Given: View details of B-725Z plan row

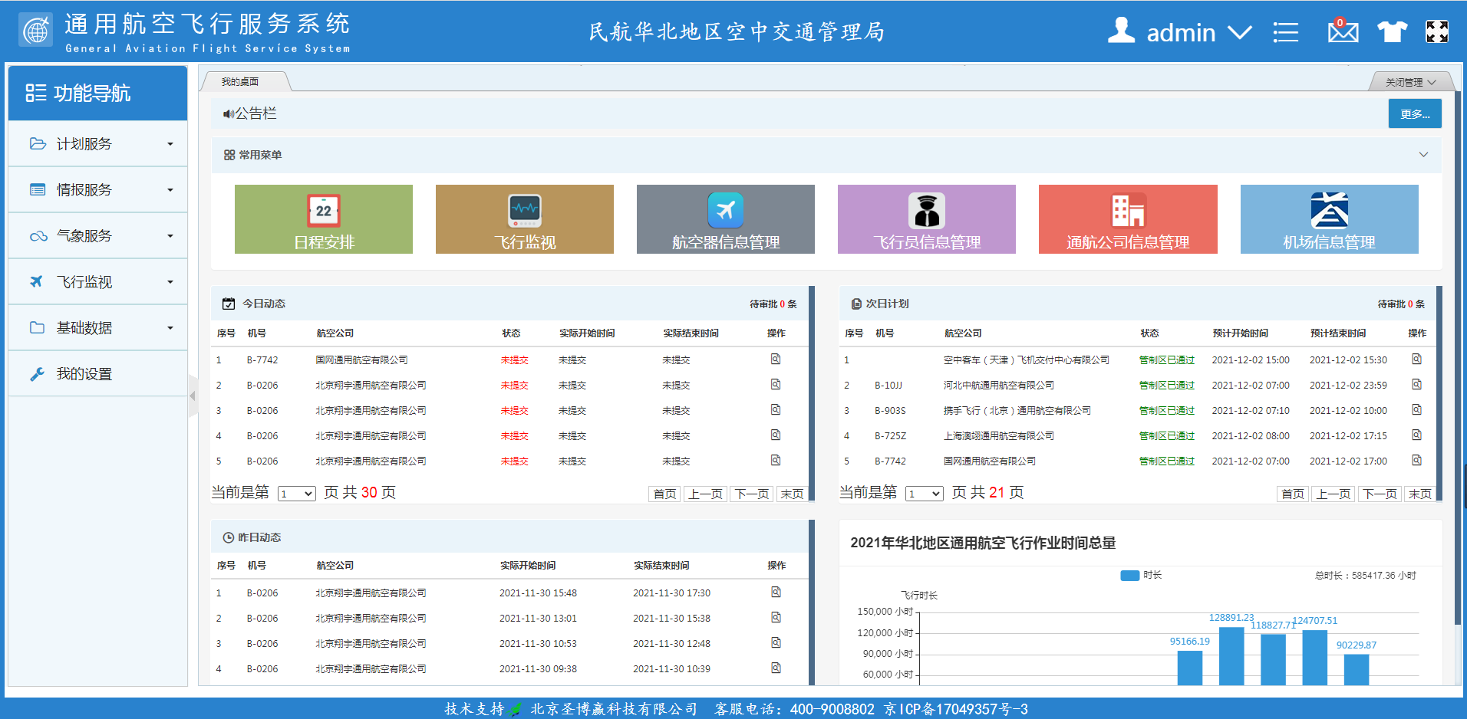Looking at the screenshot, I should [x=1416, y=435].
